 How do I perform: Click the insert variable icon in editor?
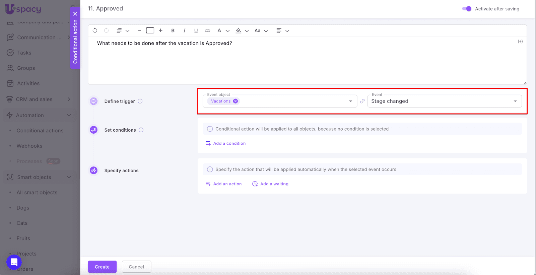coord(520,42)
